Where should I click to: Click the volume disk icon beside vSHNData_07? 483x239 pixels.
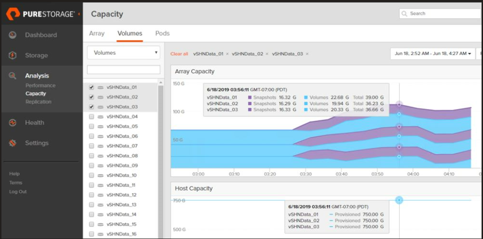tap(101, 146)
